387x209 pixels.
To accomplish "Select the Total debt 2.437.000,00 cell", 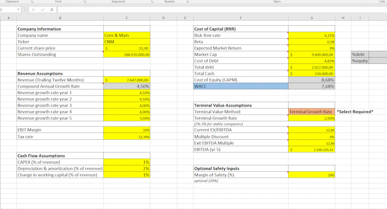I will click(312, 67).
